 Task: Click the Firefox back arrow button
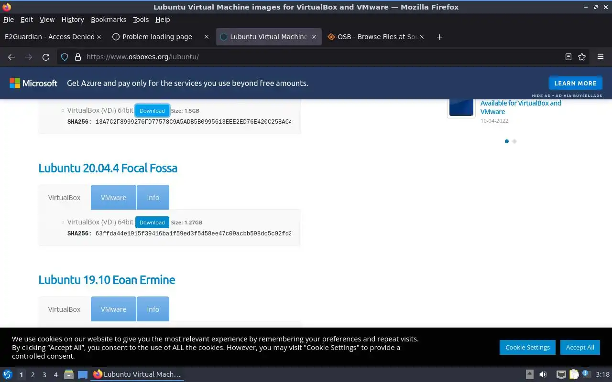[x=11, y=57]
